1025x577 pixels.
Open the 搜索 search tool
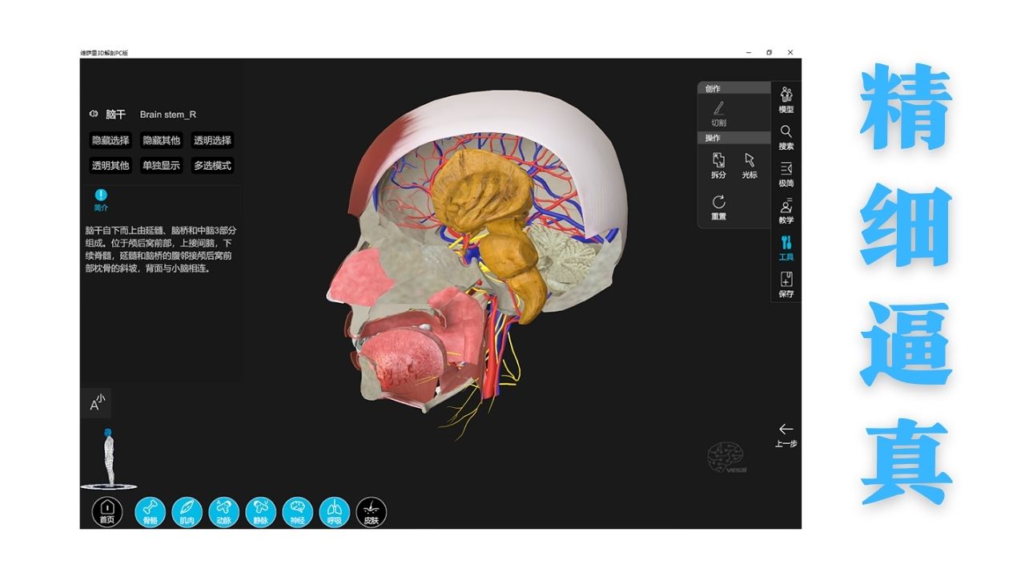(786, 136)
